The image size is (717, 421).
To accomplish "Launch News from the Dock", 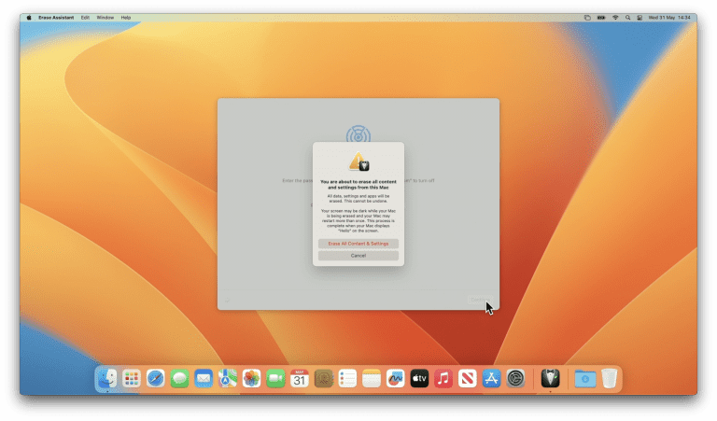I will [468, 378].
